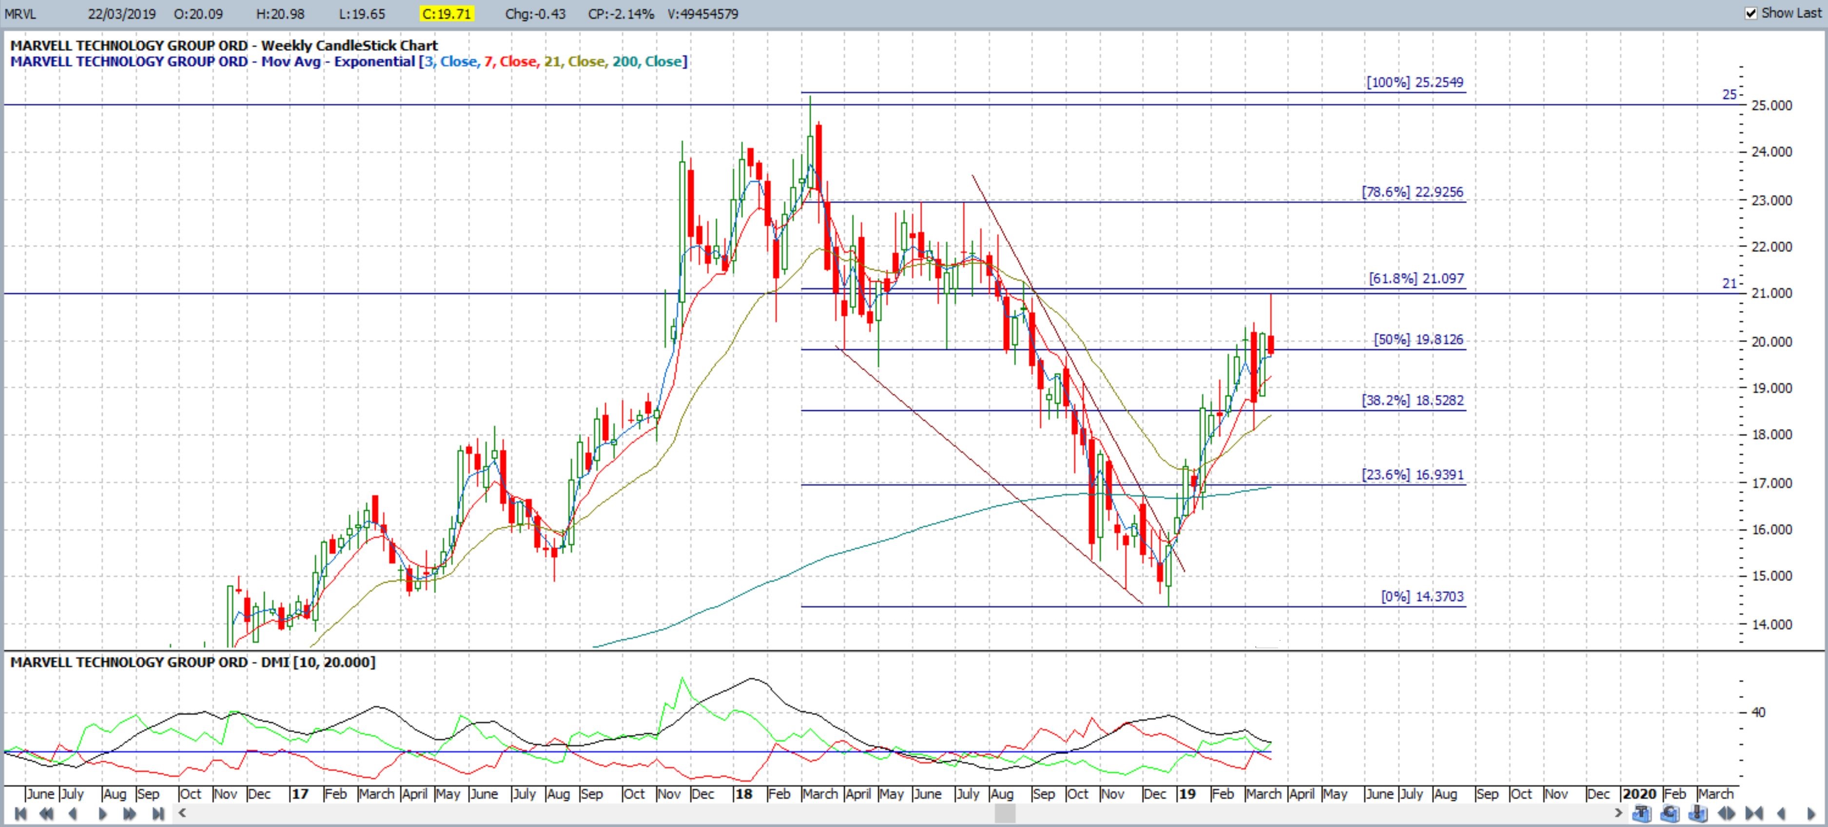The width and height of the screenshot is (1828, 827).
Task: Click the MRVL ticker symbol
Action: [x=20, y=14]
